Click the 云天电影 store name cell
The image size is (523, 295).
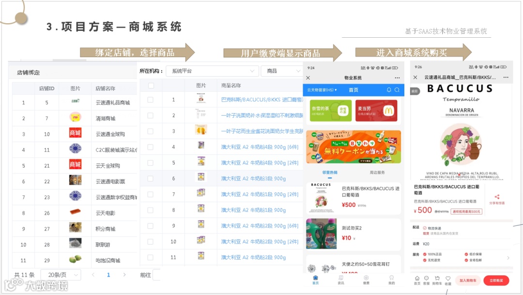pyautogui.click(x=106, y=213)
